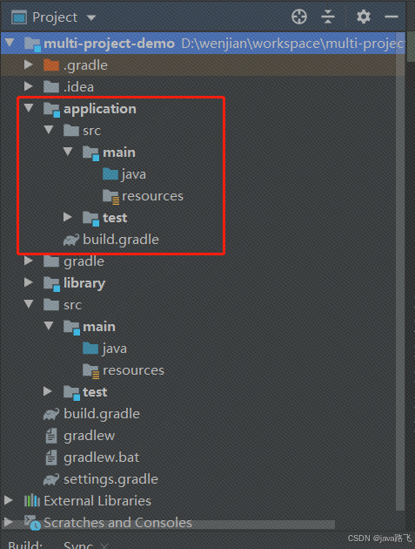Expand the test folder under application
The image size is (415, 549).
pos(68,217)
